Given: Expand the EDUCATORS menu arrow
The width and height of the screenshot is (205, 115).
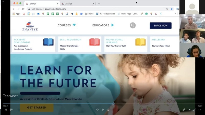Looking at the screenshot, I should (113, 25).
